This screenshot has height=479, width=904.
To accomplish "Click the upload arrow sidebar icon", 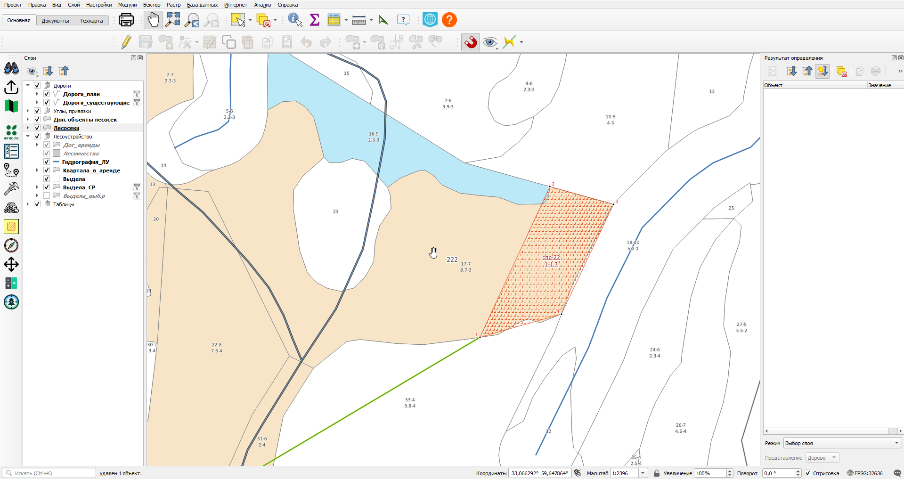I will click(x=11, y=88).
